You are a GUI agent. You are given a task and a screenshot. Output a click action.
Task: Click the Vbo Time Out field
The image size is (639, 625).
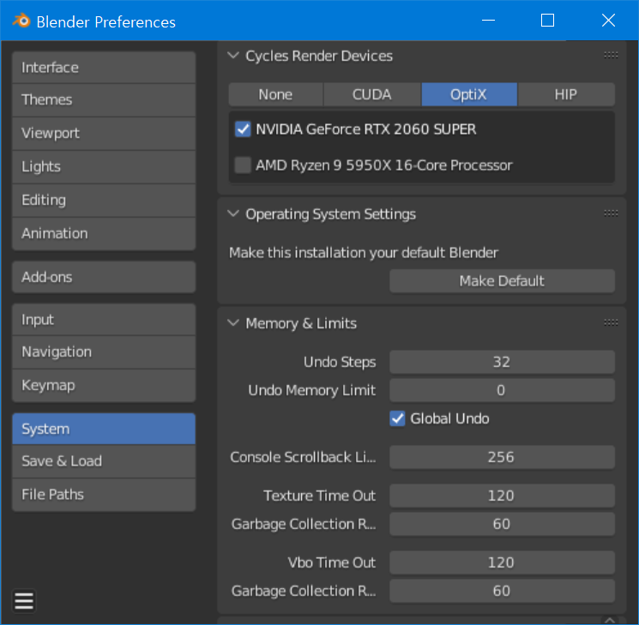pos(502,562)
